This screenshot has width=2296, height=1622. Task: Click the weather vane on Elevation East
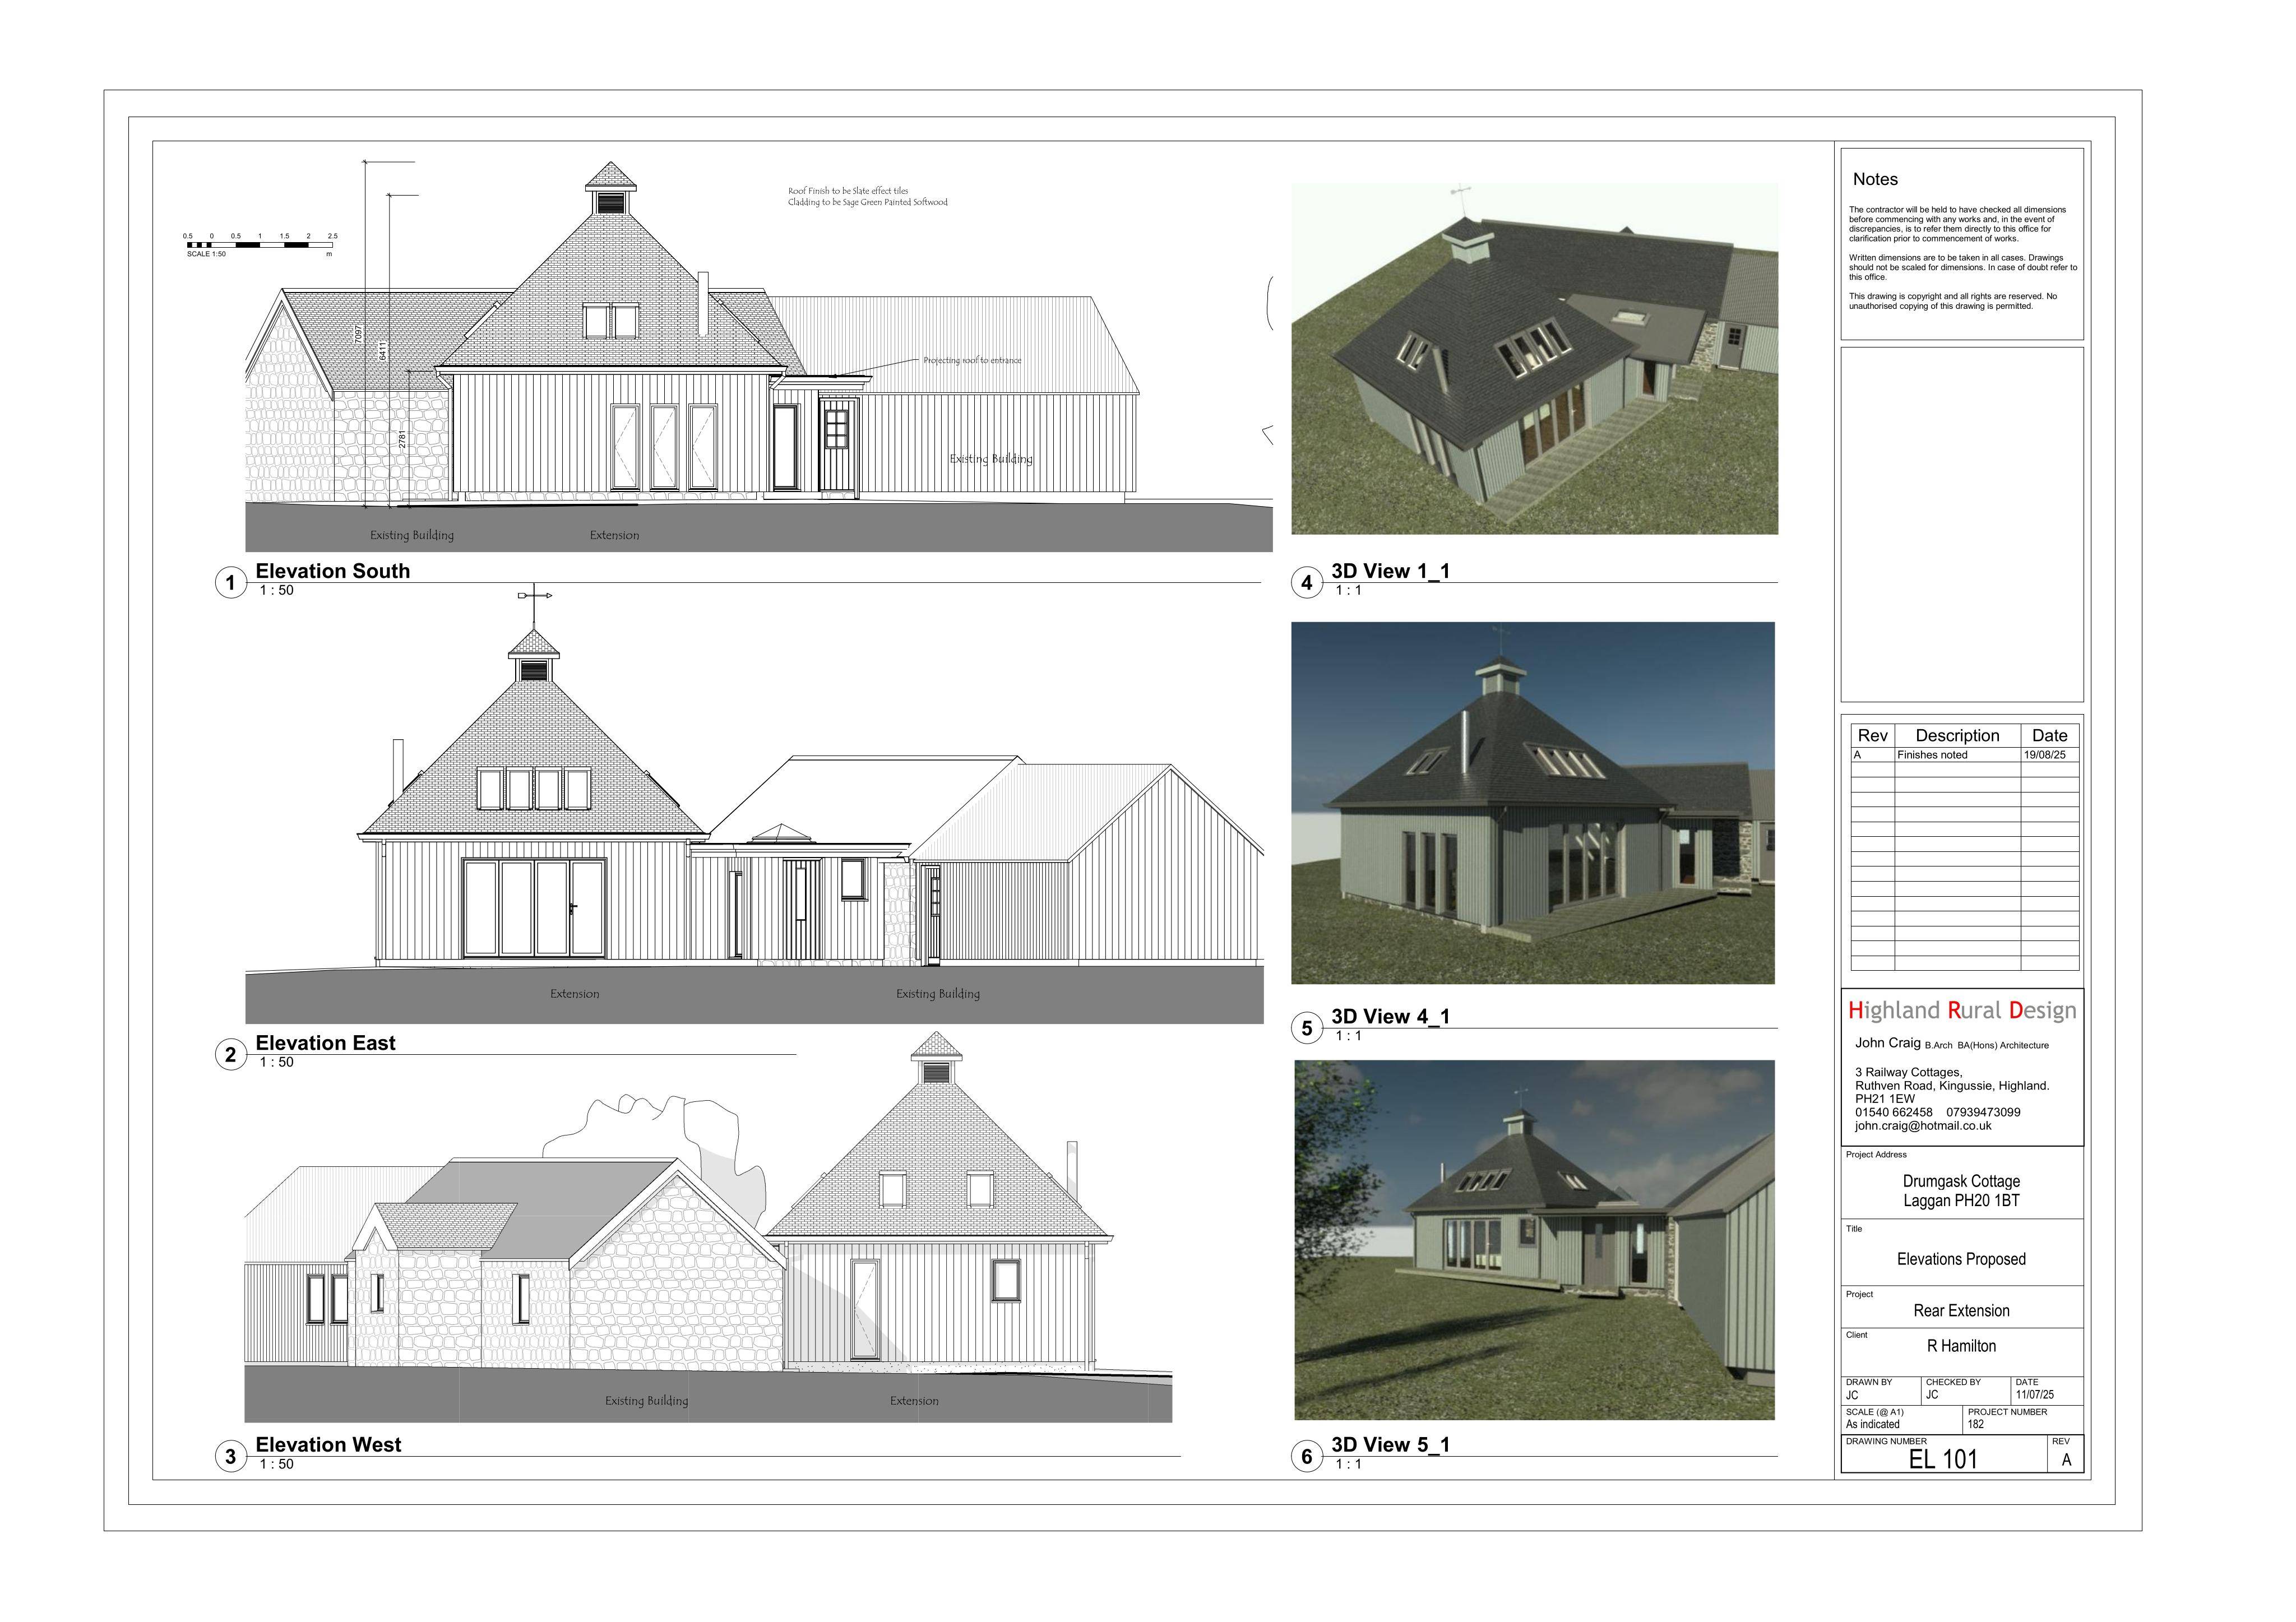tap(534, 596)
